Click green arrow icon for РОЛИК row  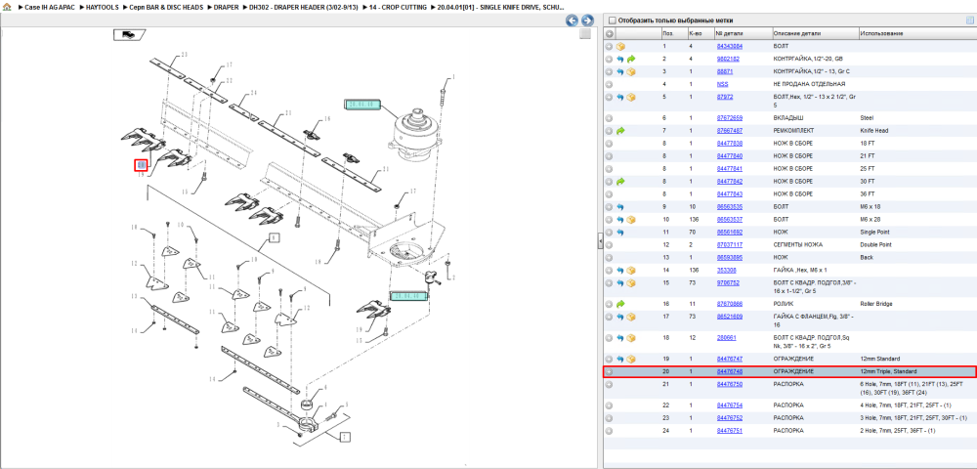tap(620, 304)
